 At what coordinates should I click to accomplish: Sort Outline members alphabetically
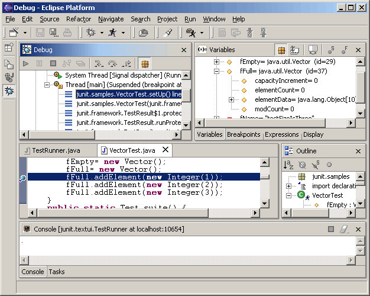tap(288, 165)
